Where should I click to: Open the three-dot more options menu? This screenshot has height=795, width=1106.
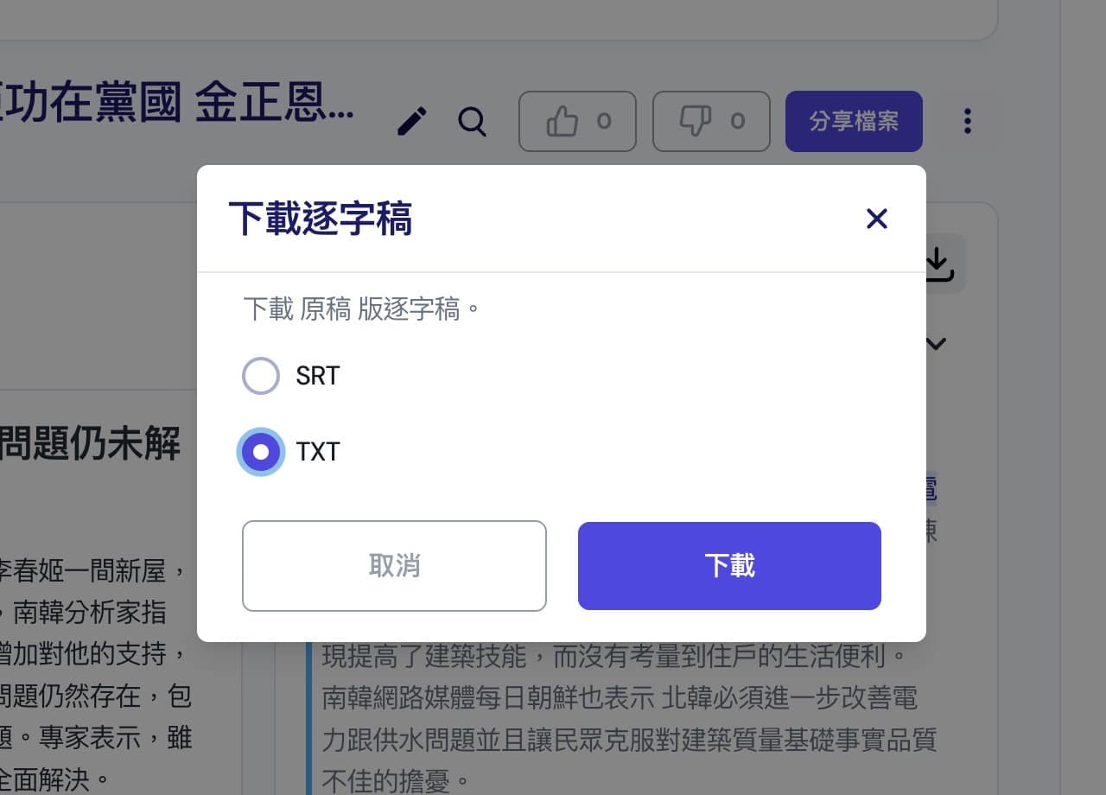[968, 121]
